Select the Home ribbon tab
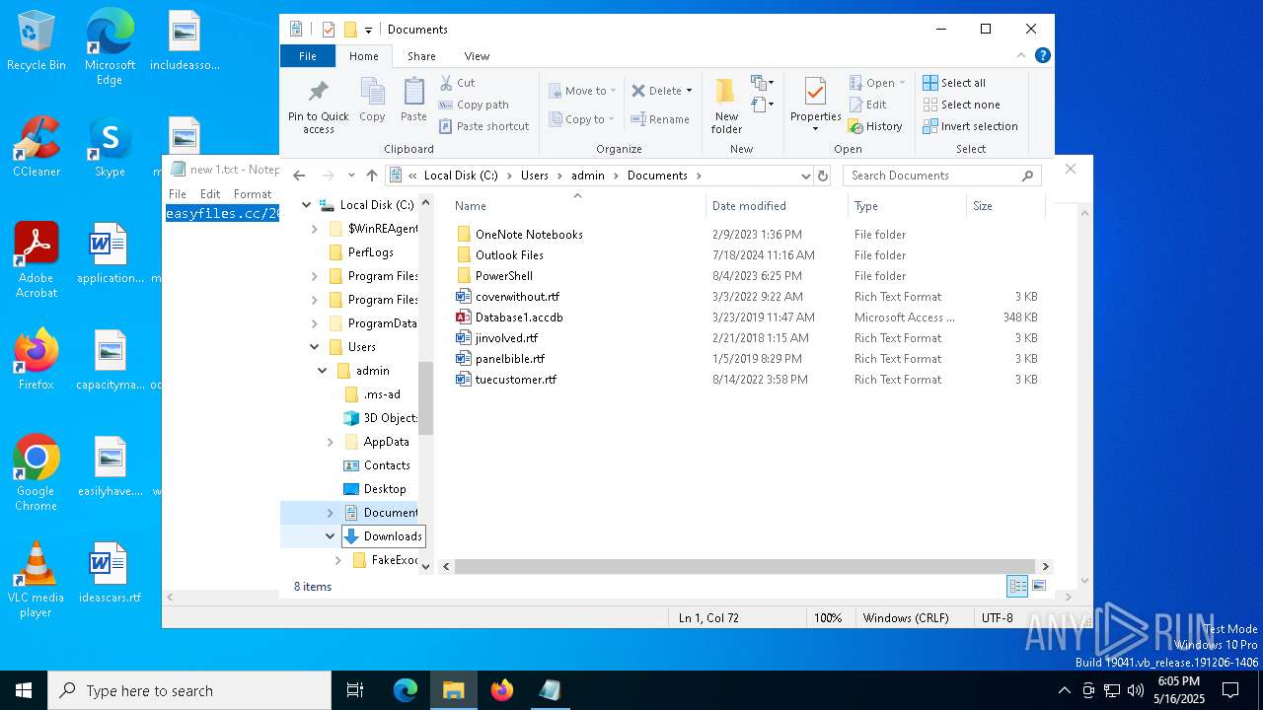This screenshot has height=710, width=1263. [364, 56]
